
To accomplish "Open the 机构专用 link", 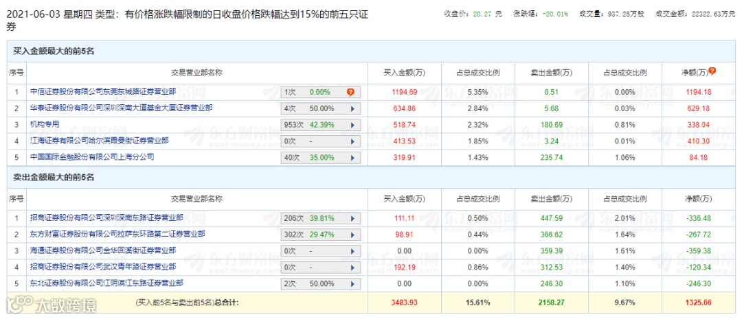I will click(45, 124).
